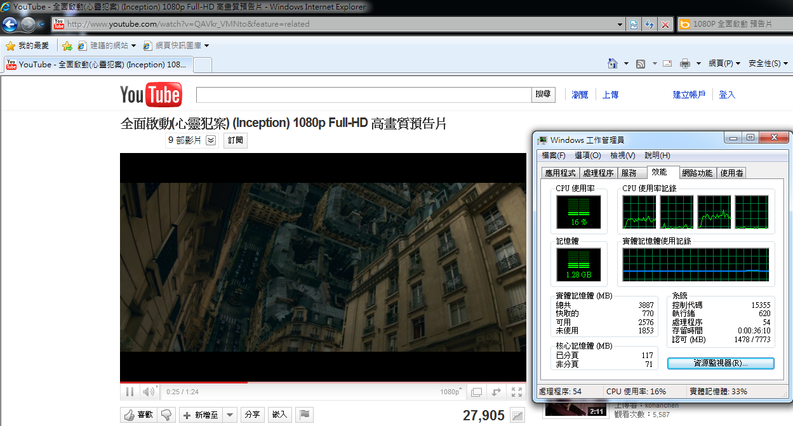Open Task Manager 檢視(V) menu
Image resolution: width=793 pixels, height=426 pixels.
pyautogui.click(x=623, y=156)
